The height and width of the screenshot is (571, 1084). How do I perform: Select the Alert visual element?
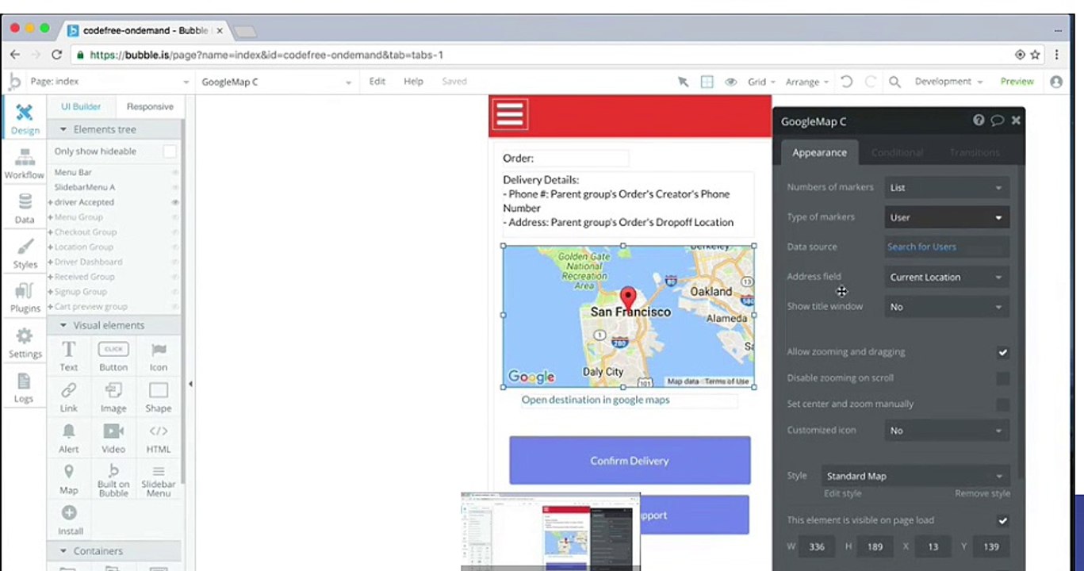tap(69, 439)
